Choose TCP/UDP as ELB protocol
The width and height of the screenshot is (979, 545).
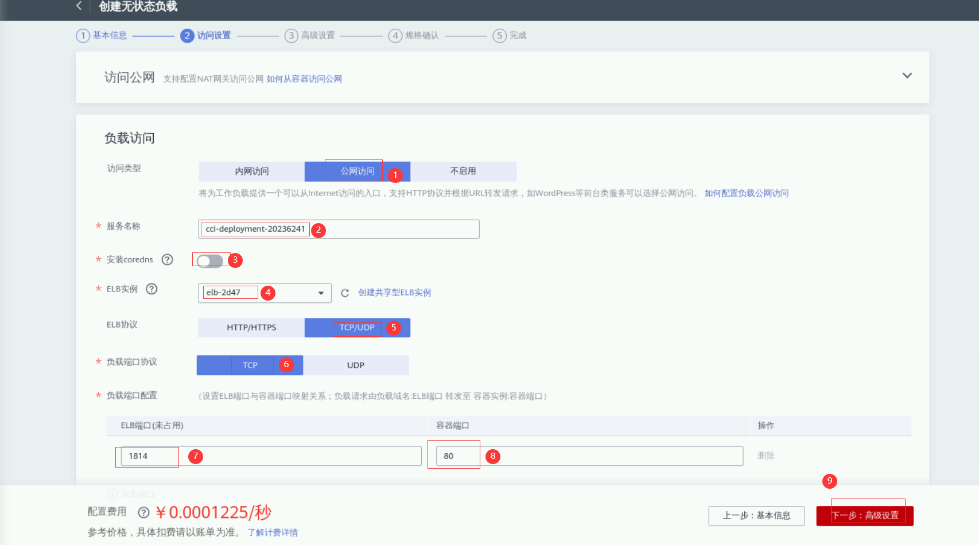[358, 328]
